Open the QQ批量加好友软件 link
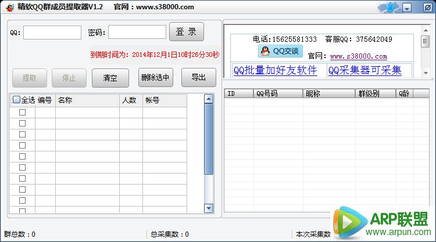 click(275, 70)
